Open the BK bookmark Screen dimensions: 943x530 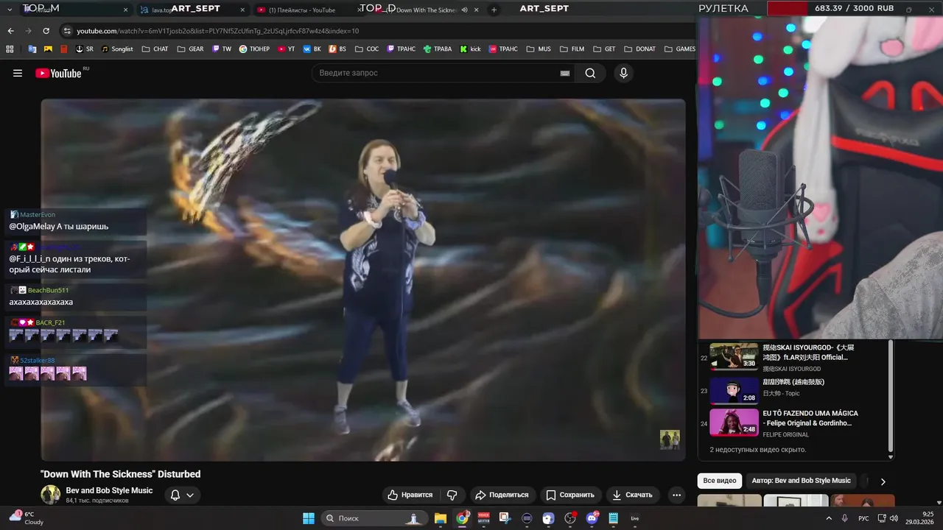click(312, 49)
